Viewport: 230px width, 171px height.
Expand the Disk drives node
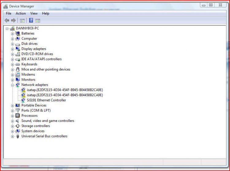pos(13,44)
